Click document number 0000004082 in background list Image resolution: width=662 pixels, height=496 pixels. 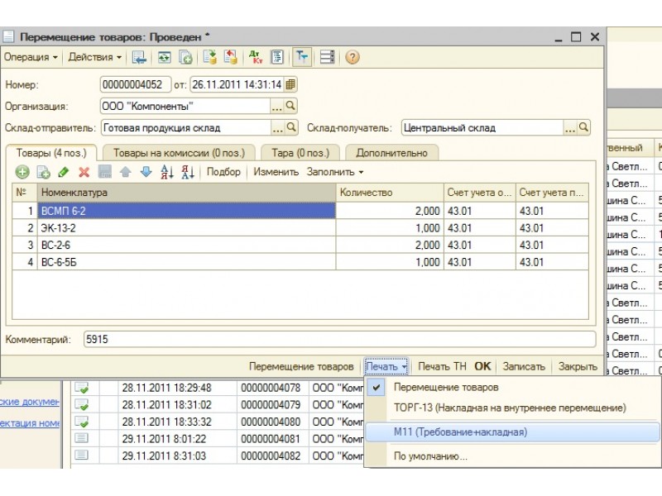271,456
